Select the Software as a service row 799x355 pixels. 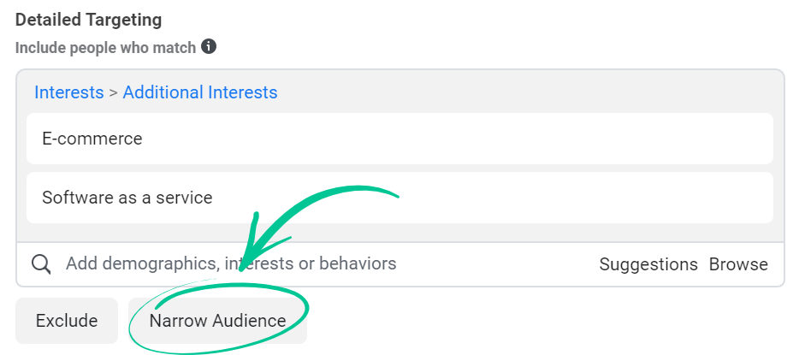[399, 198]
